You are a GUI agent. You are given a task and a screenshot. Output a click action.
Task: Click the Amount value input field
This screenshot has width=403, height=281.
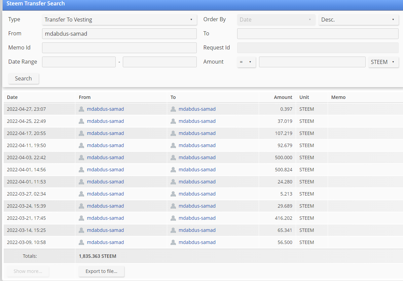click(312, 62)
